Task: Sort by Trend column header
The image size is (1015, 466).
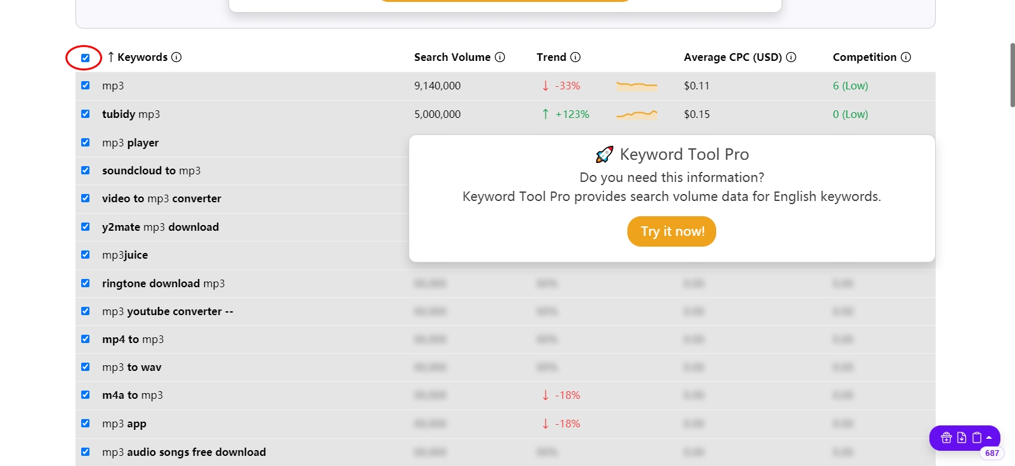Action: coord(551,57)
